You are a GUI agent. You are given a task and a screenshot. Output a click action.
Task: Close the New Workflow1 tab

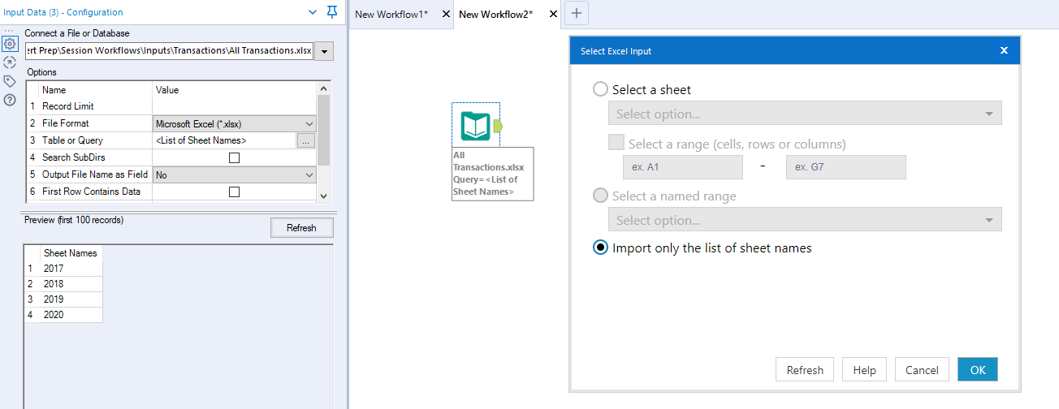(x=445, y=14)
